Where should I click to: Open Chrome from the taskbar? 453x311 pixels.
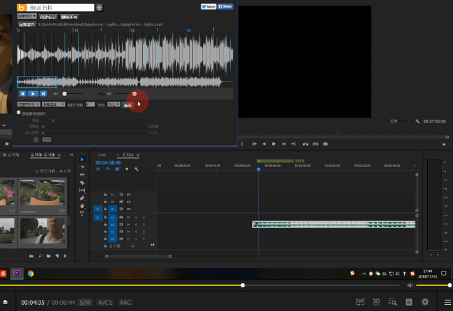pos(31,274)
